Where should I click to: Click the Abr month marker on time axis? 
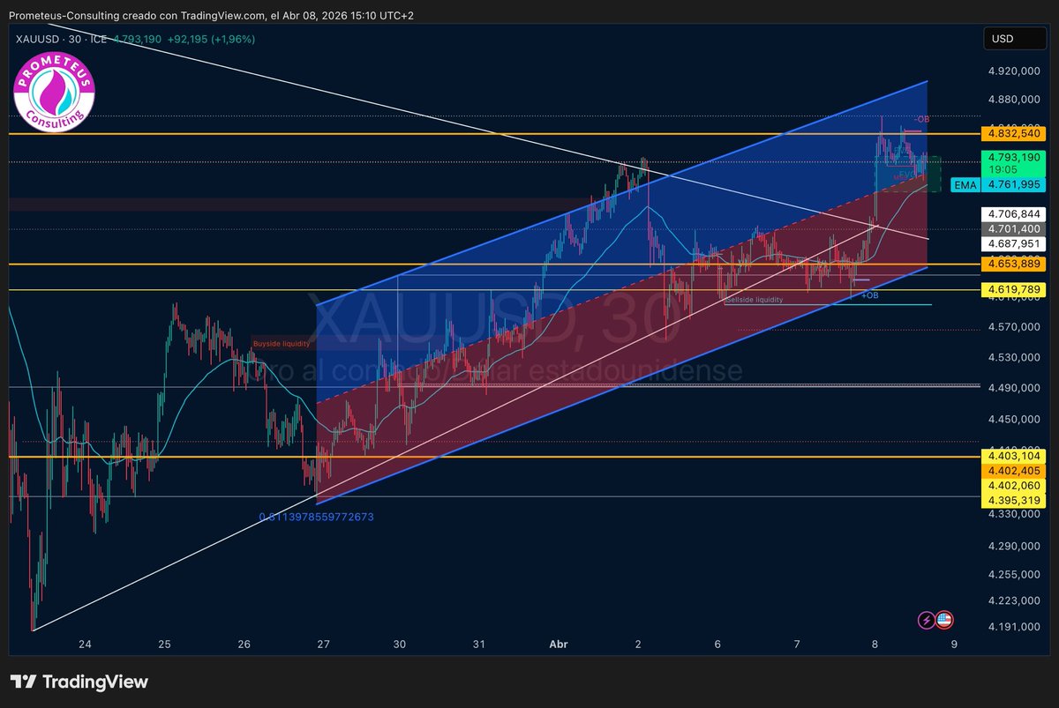point(558,645)
